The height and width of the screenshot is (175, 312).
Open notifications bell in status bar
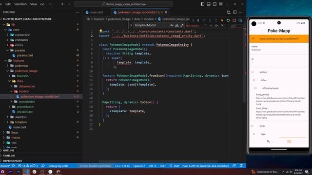241,166
